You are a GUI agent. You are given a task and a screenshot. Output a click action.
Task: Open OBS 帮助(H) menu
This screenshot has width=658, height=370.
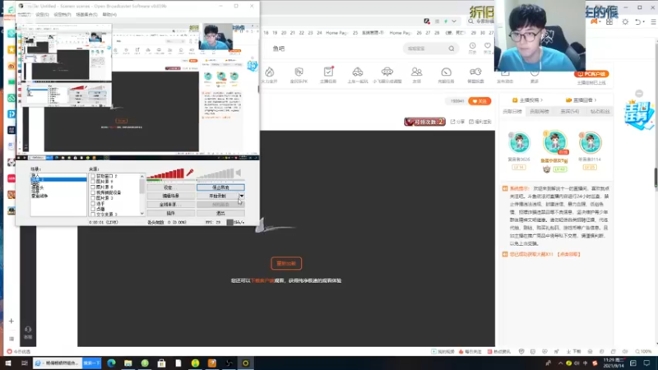point(109,15)
